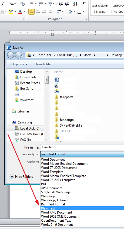124x229 pixels.
Task: Center the paragraph text
Action: pos(38,12)
